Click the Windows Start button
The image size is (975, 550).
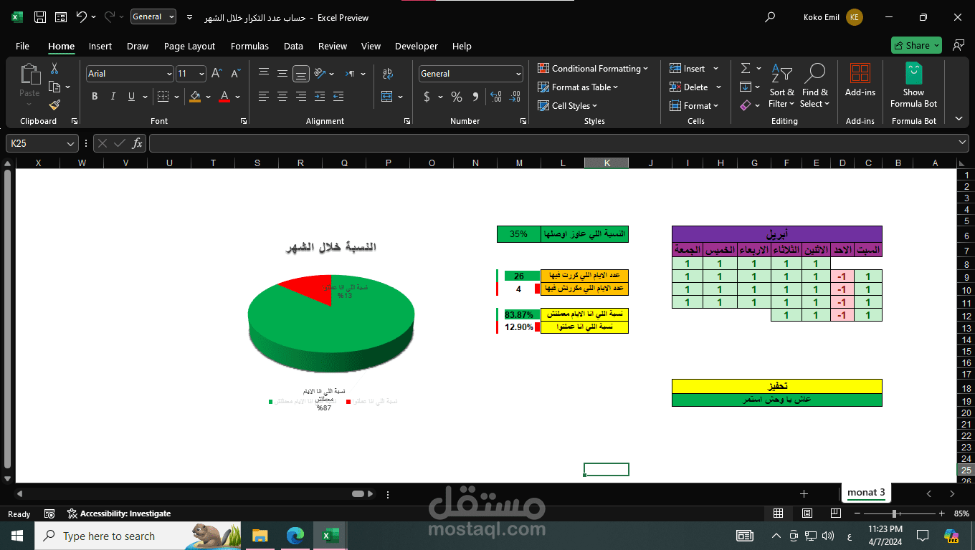tap(16, 536)
